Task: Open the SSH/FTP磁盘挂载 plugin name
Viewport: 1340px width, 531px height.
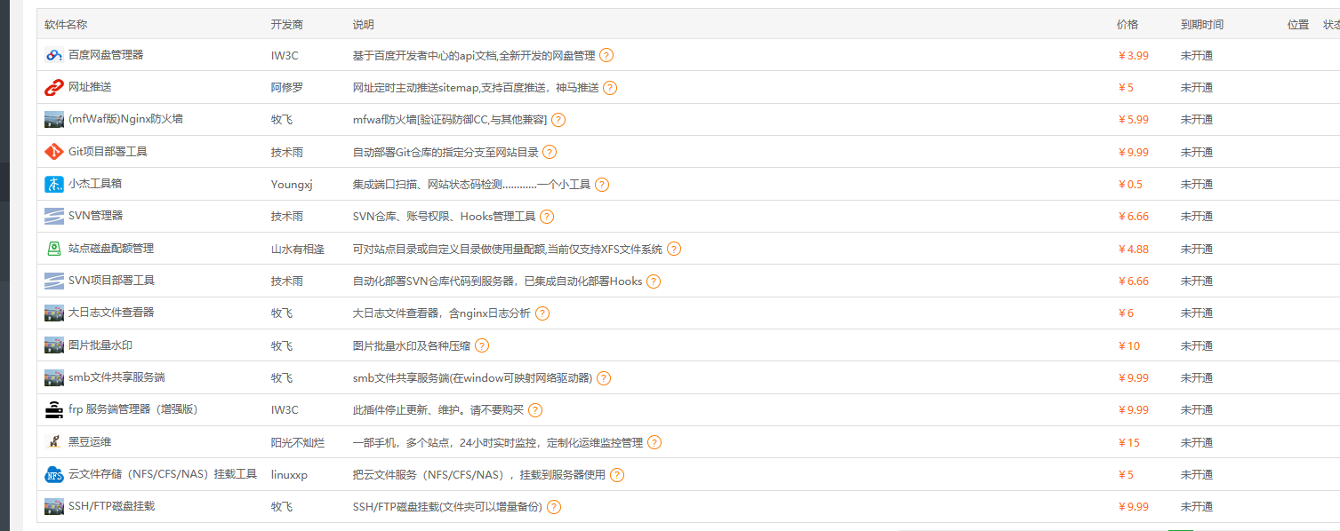Action: click(x=112, y=506)
